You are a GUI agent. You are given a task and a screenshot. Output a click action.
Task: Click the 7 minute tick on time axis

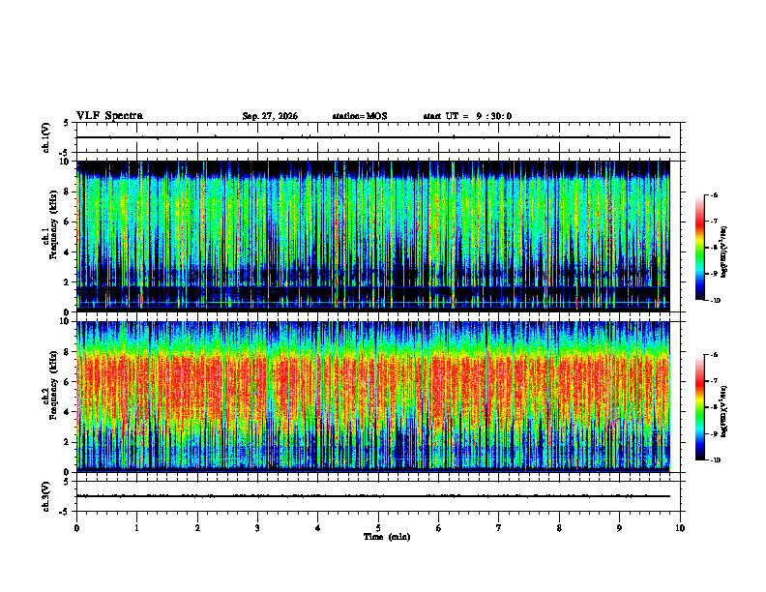[499, 528]
